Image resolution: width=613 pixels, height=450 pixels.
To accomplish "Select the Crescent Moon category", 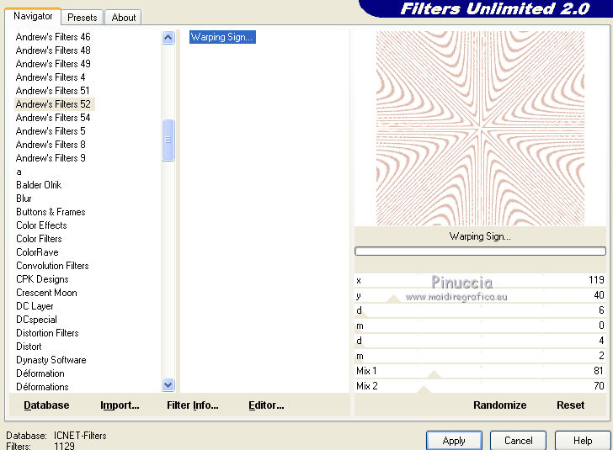I will 46,293.
